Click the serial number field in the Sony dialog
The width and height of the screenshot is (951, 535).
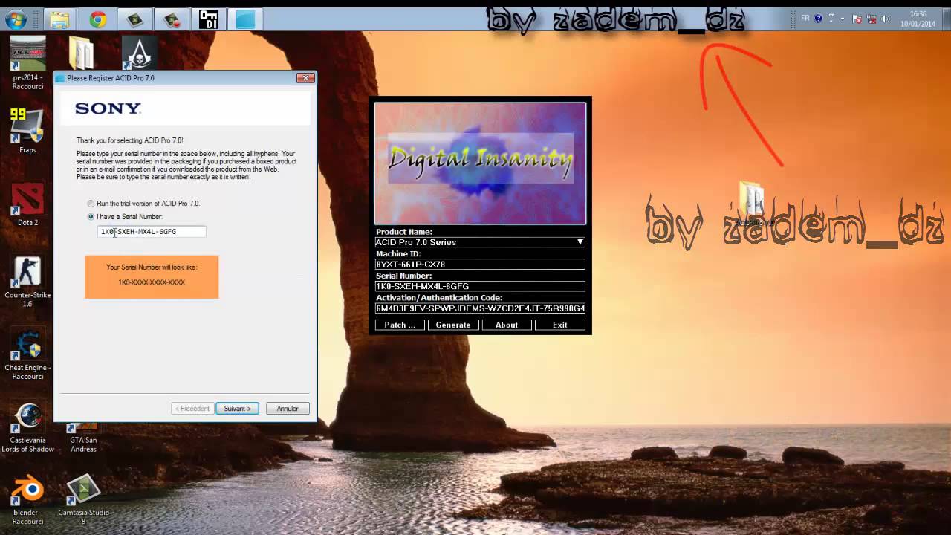tap(152, 232)
